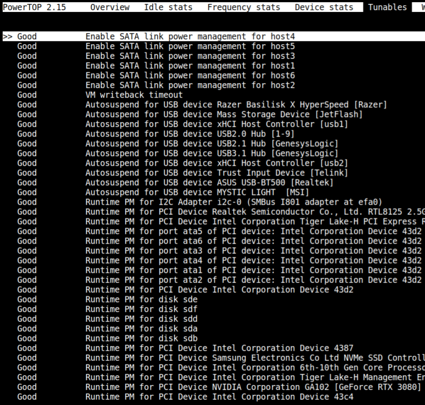Click the PowerTOP 2.15 title text
This screenshot has width=425, height=405.
click(x=34, y=7)
